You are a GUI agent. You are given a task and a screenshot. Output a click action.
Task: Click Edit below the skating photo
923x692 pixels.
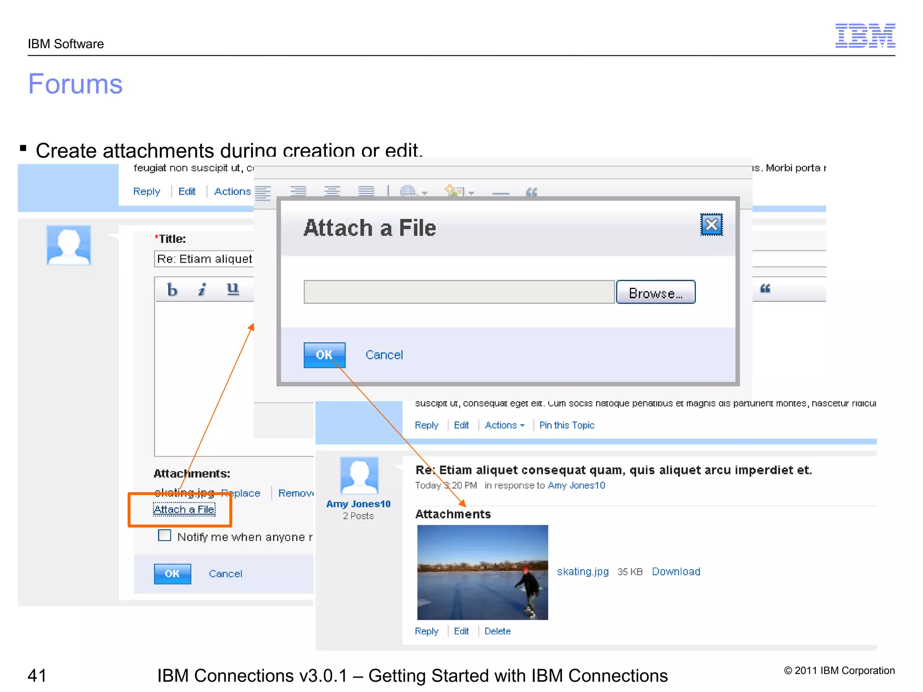[x=461, y=632]
